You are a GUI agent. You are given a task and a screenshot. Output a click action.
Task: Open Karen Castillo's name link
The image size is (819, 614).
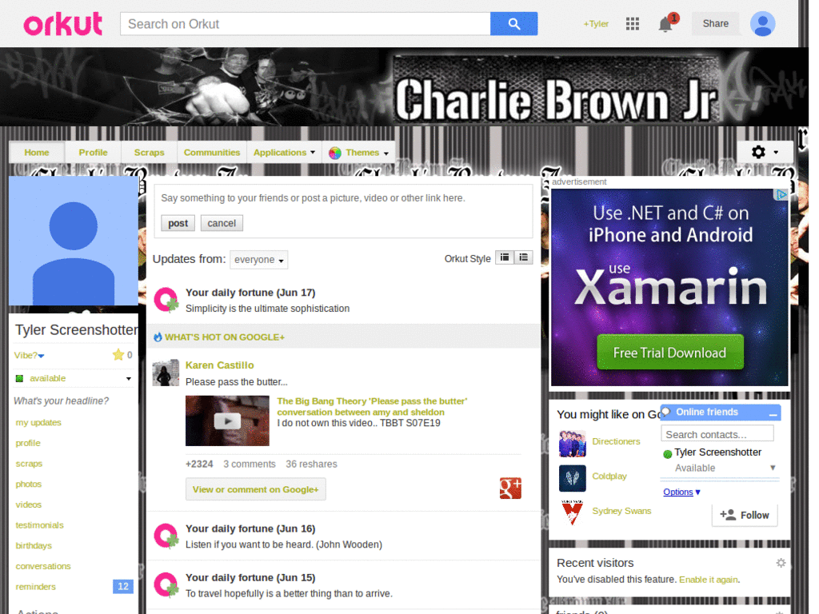tap(219, 365)
